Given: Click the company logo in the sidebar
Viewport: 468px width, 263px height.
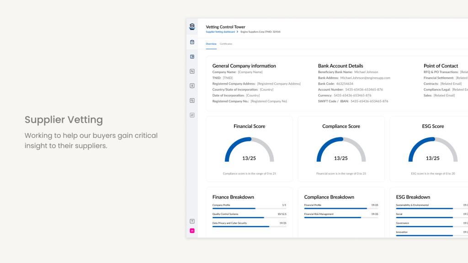Looking at the screenshot, I should point(192,27).
